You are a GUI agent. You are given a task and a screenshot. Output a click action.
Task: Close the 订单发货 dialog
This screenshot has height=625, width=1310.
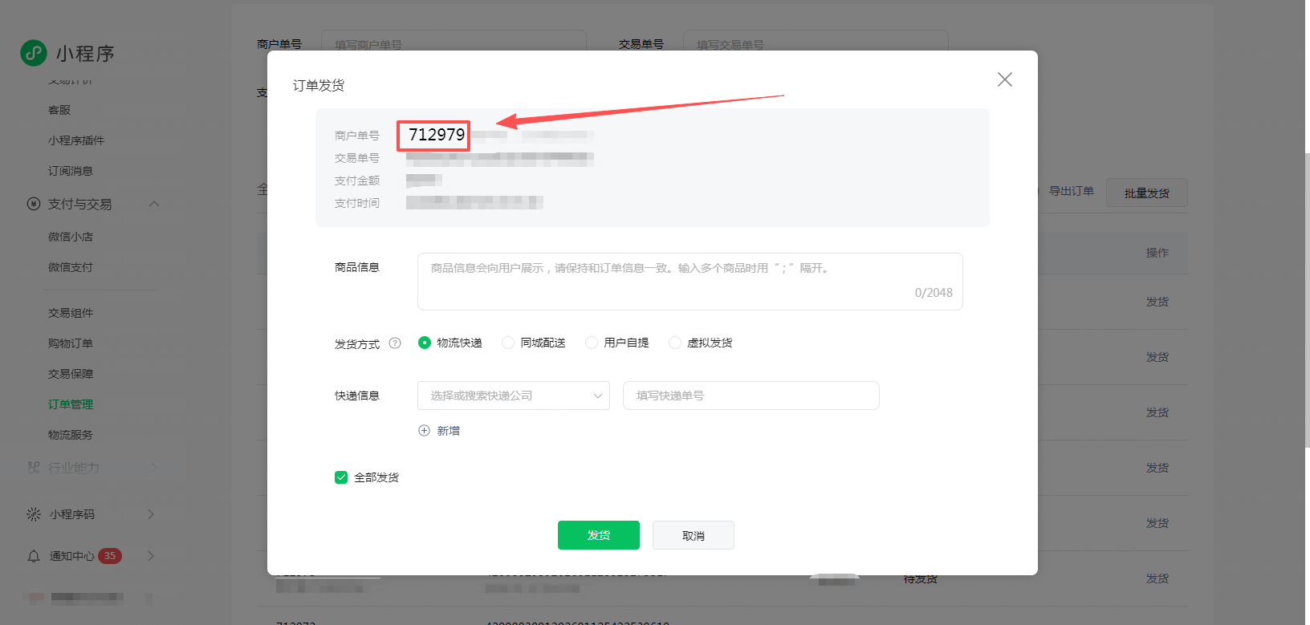pyautogui.click(x=1004, y=79)
